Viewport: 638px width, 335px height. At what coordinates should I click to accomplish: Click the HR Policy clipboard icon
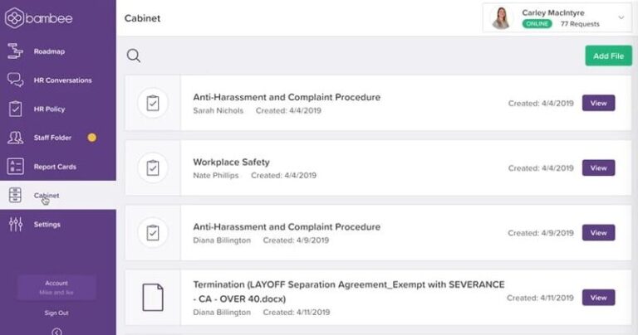coord(15,109)
